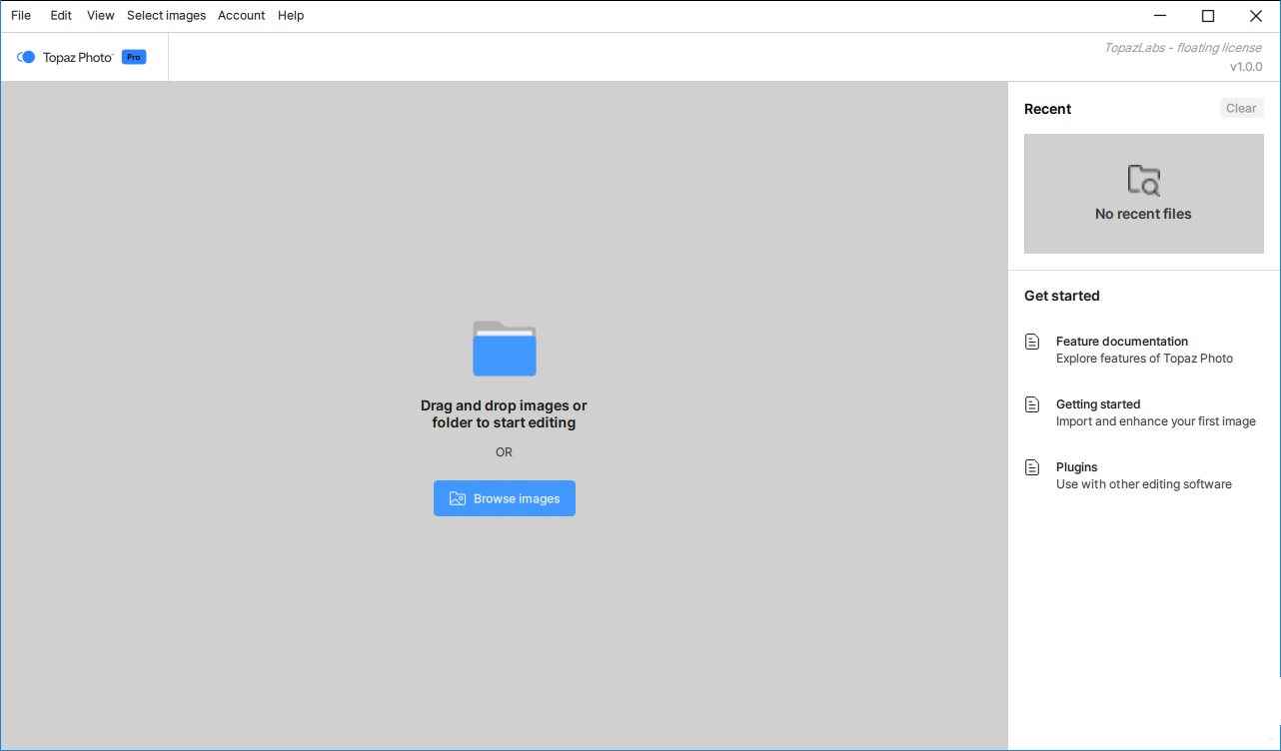Open the Help menu
Screen dimensions: 1281x751
[x=290, y=15]
